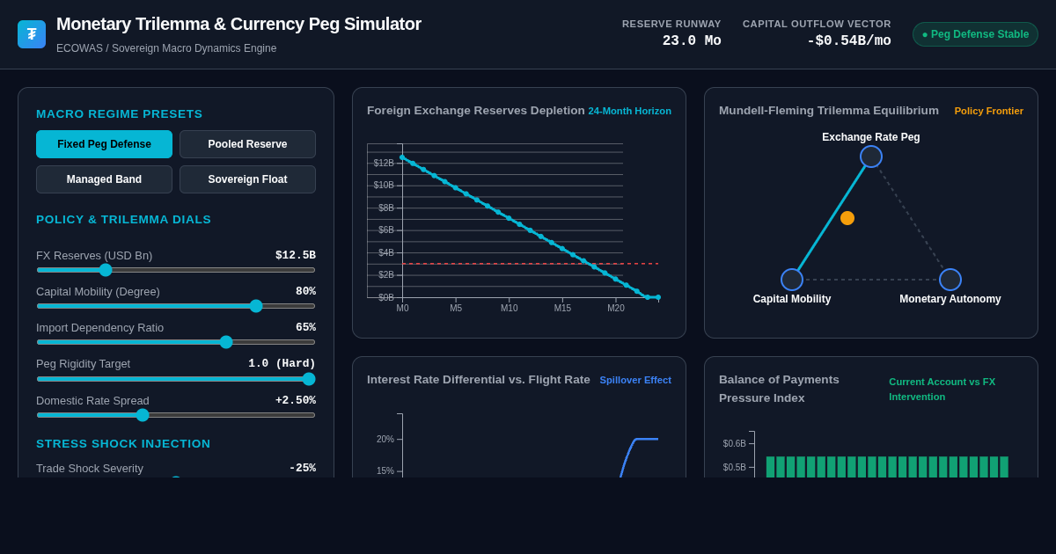
Task: Click the Reserve Runway label
Action: tap(671, 24)
